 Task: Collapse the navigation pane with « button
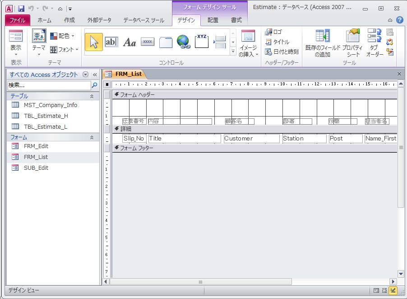click(95, 75)
